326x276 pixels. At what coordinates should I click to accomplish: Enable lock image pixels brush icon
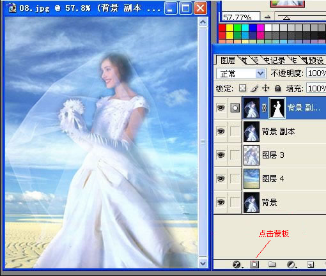pos(254,88)
